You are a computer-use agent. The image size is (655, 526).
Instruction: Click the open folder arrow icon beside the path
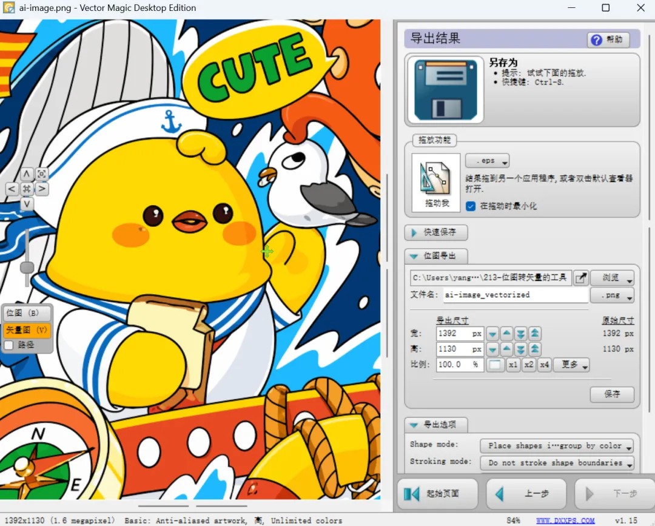(x=580, y=278)
